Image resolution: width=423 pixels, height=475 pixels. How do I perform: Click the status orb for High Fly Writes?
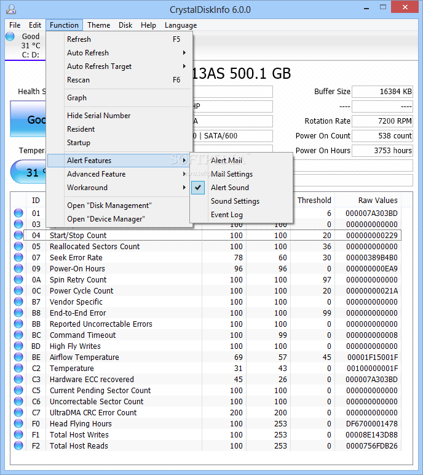pos(18,346)
